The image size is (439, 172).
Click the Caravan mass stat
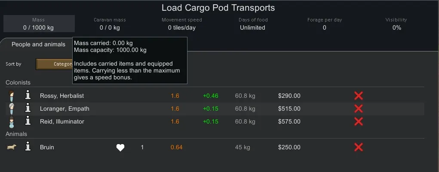pyautogui.click(x=110, y=24)
